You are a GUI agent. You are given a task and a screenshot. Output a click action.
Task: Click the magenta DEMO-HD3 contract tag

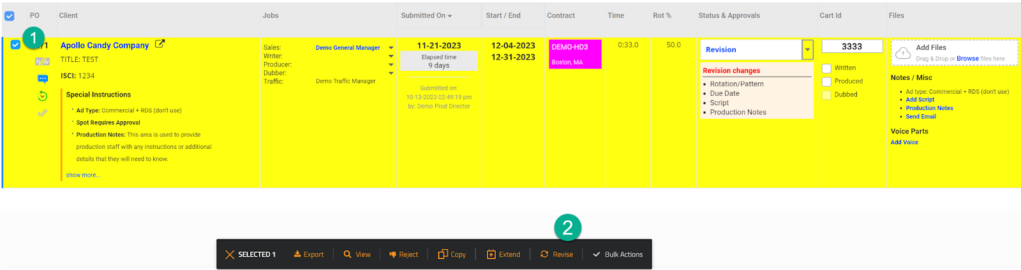click(x=575, y=54)
